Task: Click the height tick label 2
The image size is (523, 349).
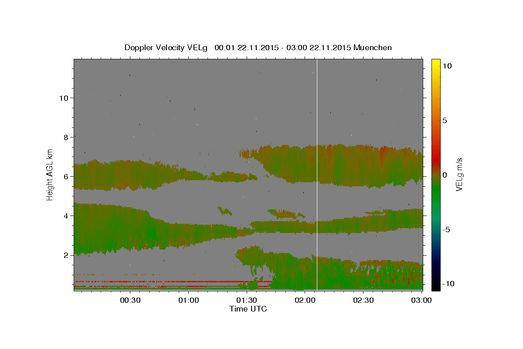Action: 66,255
